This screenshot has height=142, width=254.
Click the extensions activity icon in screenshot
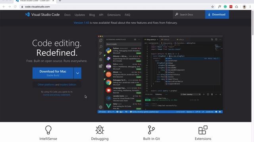[x=100, y=66]
